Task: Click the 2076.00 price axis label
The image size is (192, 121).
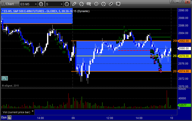Action: tap(183, 64)
